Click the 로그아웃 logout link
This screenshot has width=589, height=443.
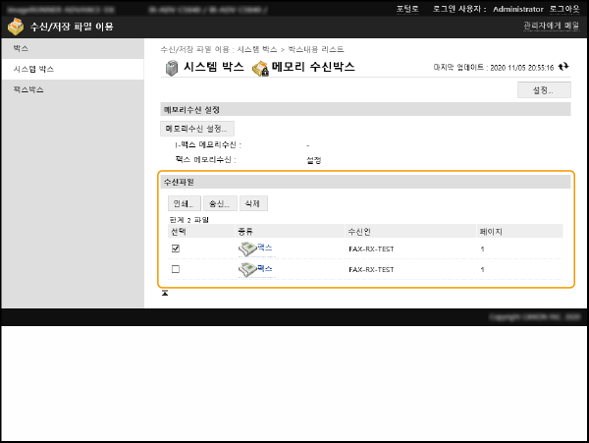point(562,8)
